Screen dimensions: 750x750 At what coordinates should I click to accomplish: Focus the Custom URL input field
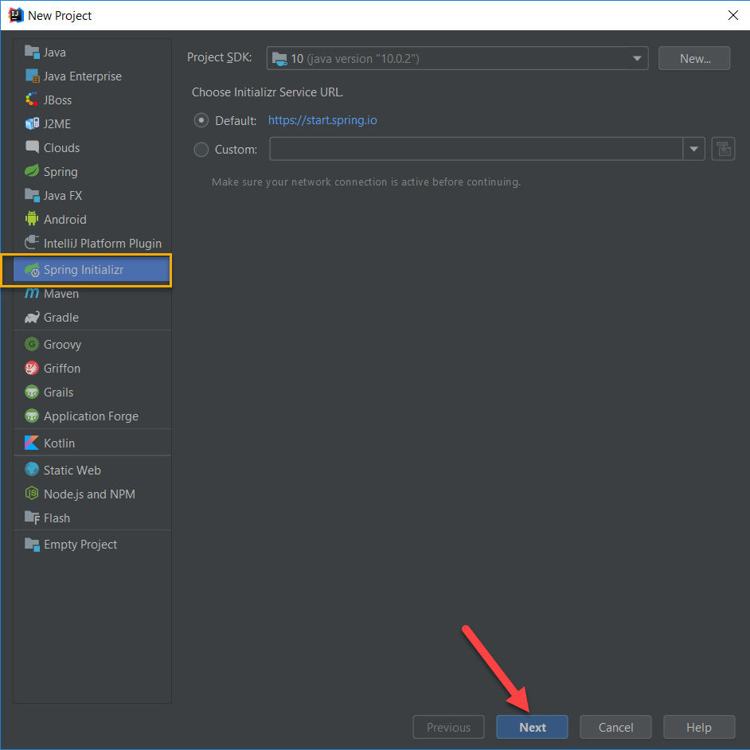pos(476,149)
